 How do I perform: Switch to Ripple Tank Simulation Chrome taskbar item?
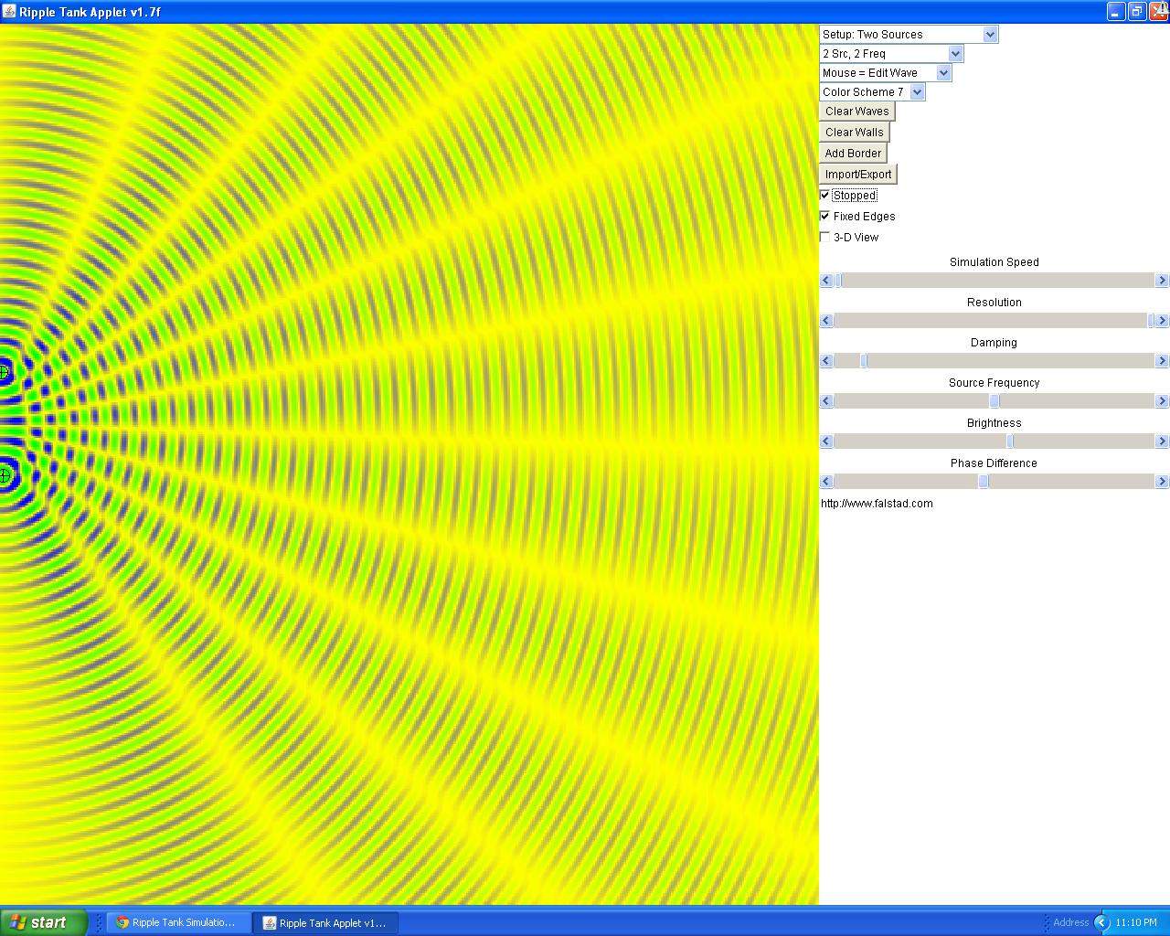(x=176, y=923)
